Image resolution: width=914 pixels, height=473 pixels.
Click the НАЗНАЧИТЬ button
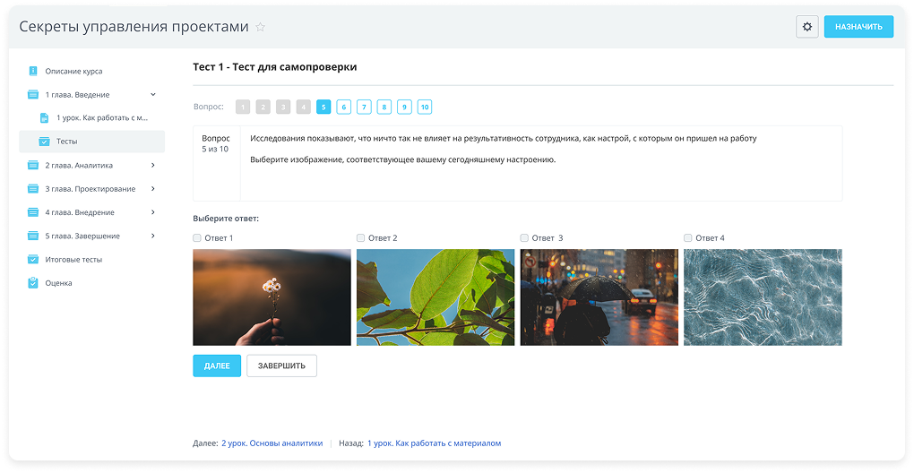[x=858, y=27]
